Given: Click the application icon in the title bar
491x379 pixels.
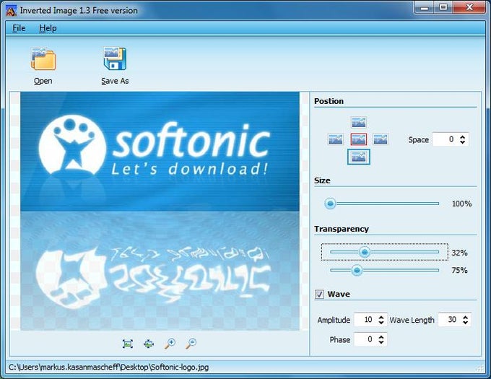Looking at the screenshot, I should [x=11, y=10].
